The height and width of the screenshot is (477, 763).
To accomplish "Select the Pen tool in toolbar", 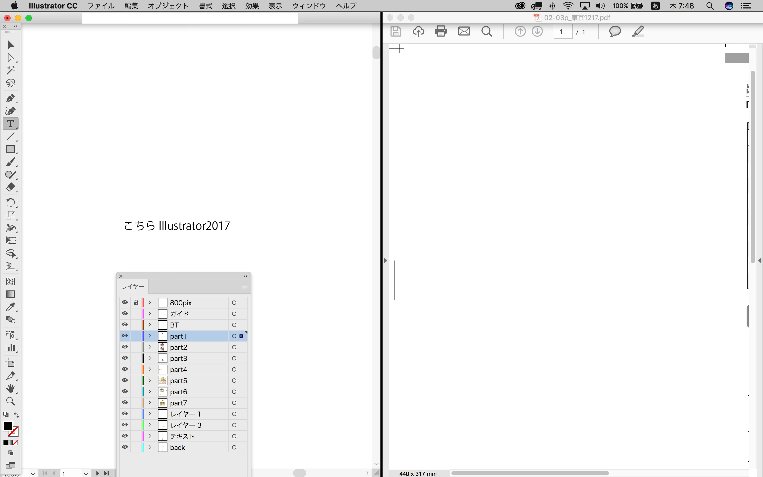I will pos(10,98).
